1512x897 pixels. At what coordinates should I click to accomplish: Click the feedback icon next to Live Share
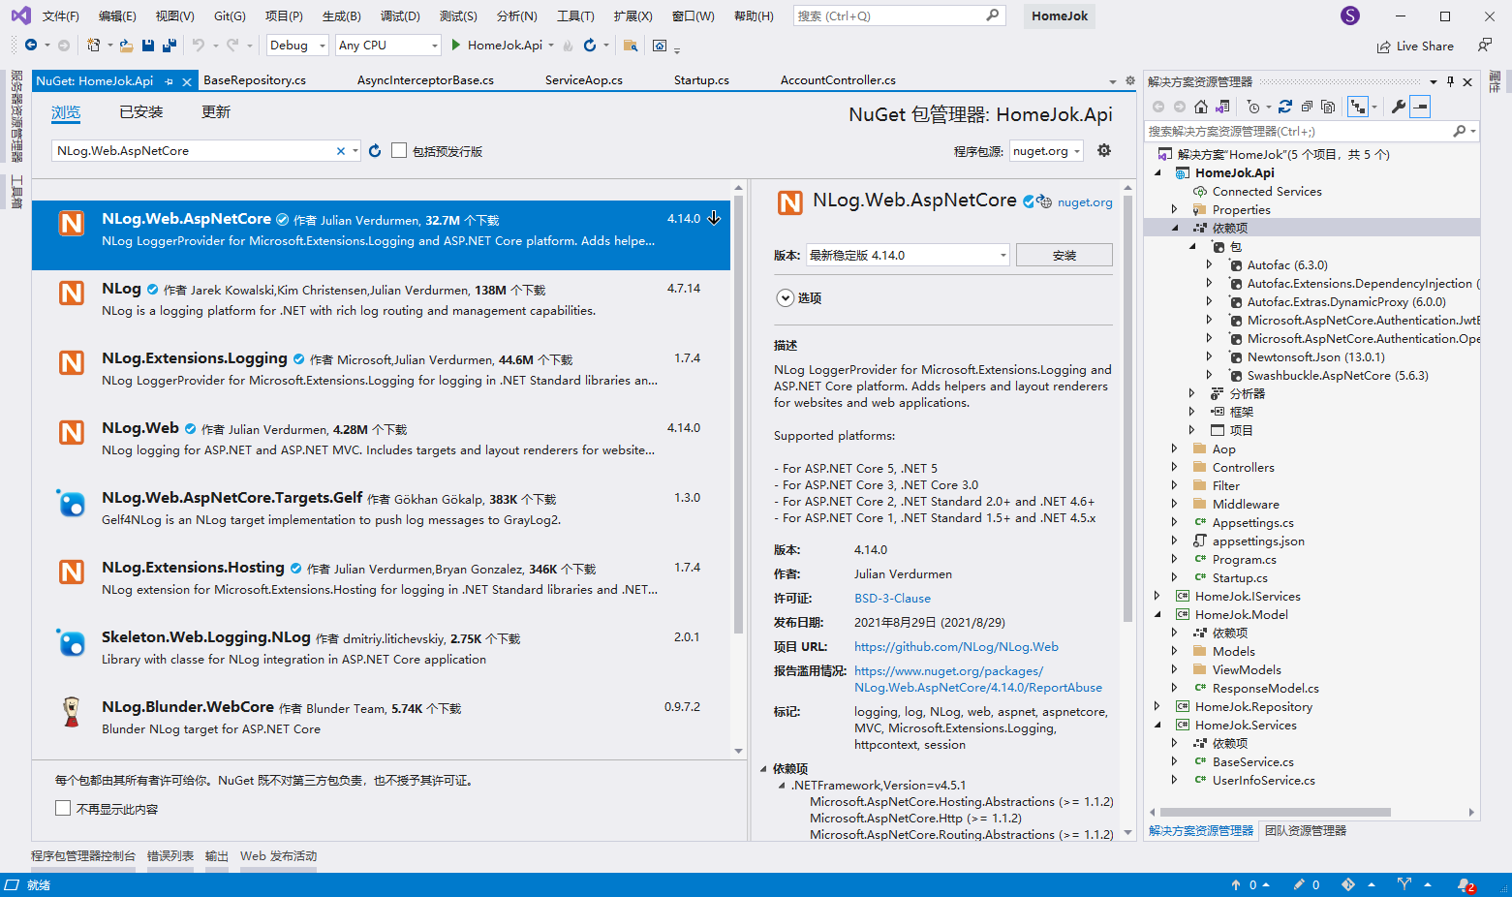coord(1484,46)
